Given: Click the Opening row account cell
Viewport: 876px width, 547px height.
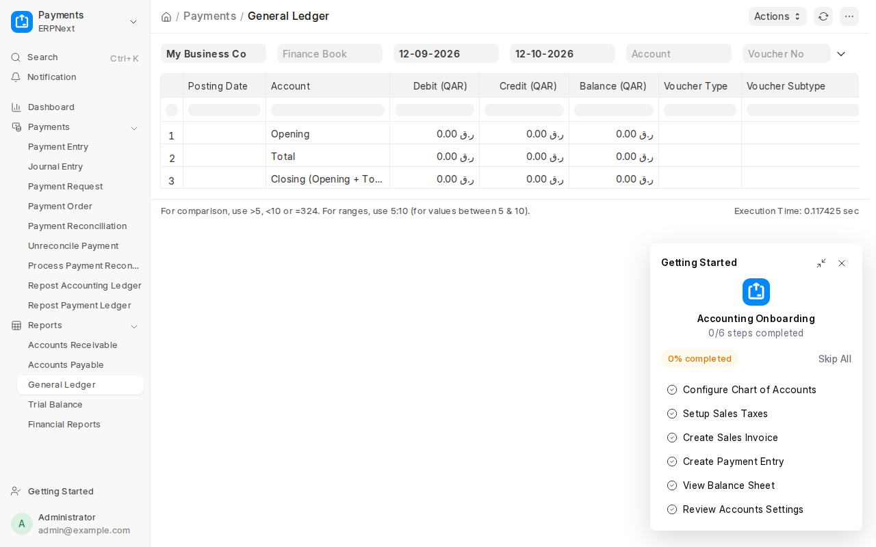Looking at the screenshot, I should (x=328, y=134).
